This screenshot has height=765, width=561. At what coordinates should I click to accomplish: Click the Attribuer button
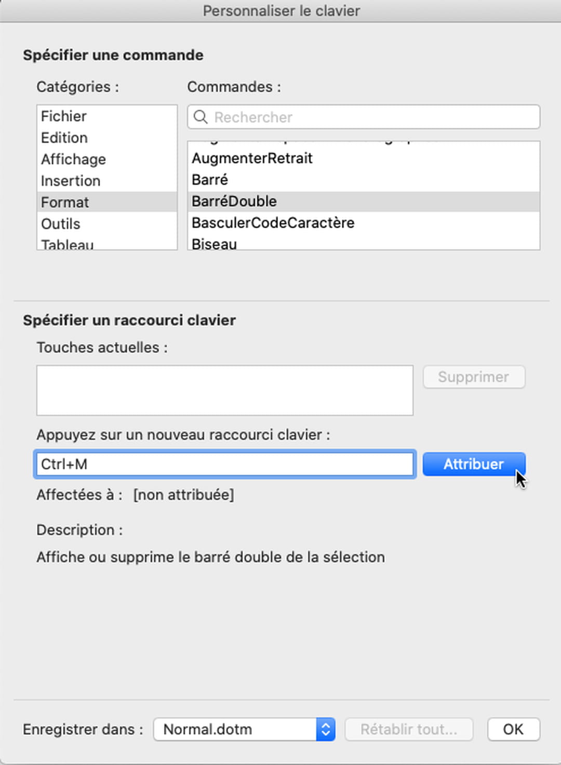click(x=473, y=464)
